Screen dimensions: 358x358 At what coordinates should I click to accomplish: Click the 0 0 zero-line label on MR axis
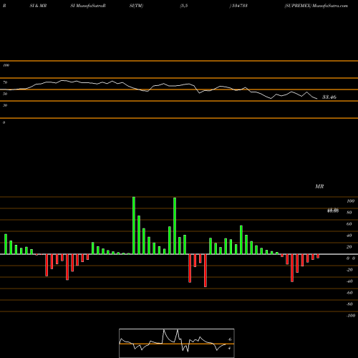pos(351,258)
